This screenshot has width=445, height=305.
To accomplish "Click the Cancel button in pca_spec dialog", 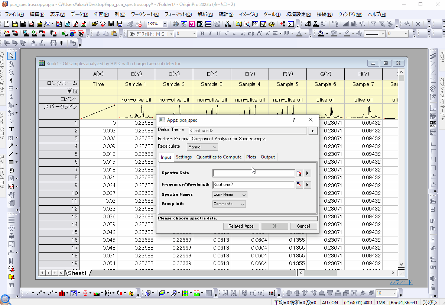I will coord(303,226).
